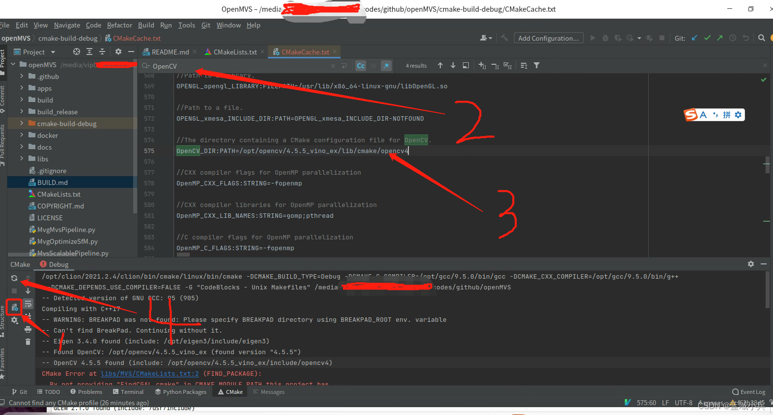The height and width of the screenshot is (415, 773).
Task: Click the print icon in CMake panel
Action: (28, 329)
